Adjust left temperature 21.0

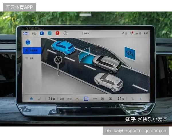coord(51,99)
